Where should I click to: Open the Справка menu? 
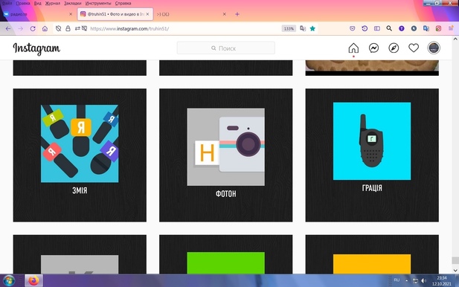(123, 3)
